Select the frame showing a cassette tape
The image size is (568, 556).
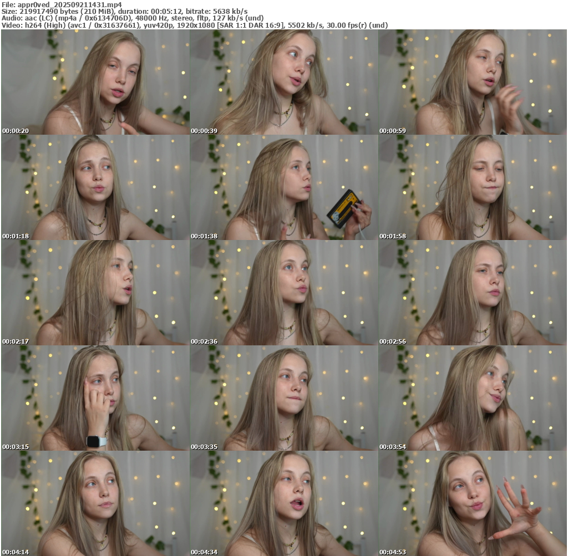pos(283,188)
